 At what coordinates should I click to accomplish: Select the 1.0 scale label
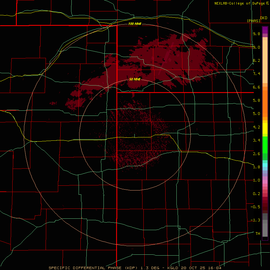coord(256,180)
